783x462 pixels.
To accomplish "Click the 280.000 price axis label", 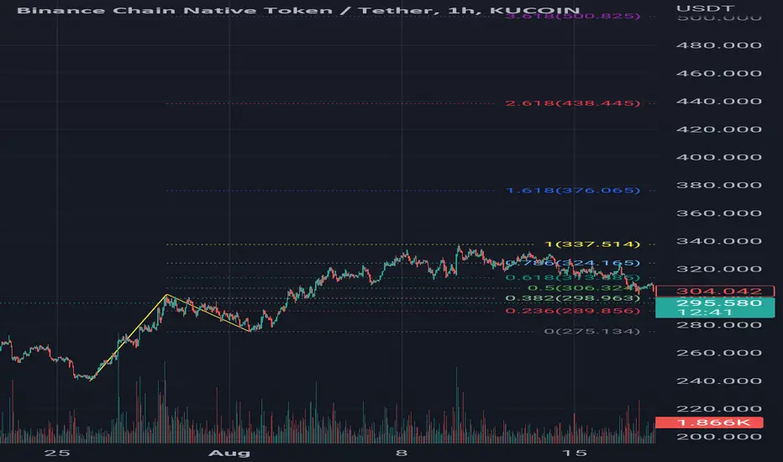I will (719, 325).
